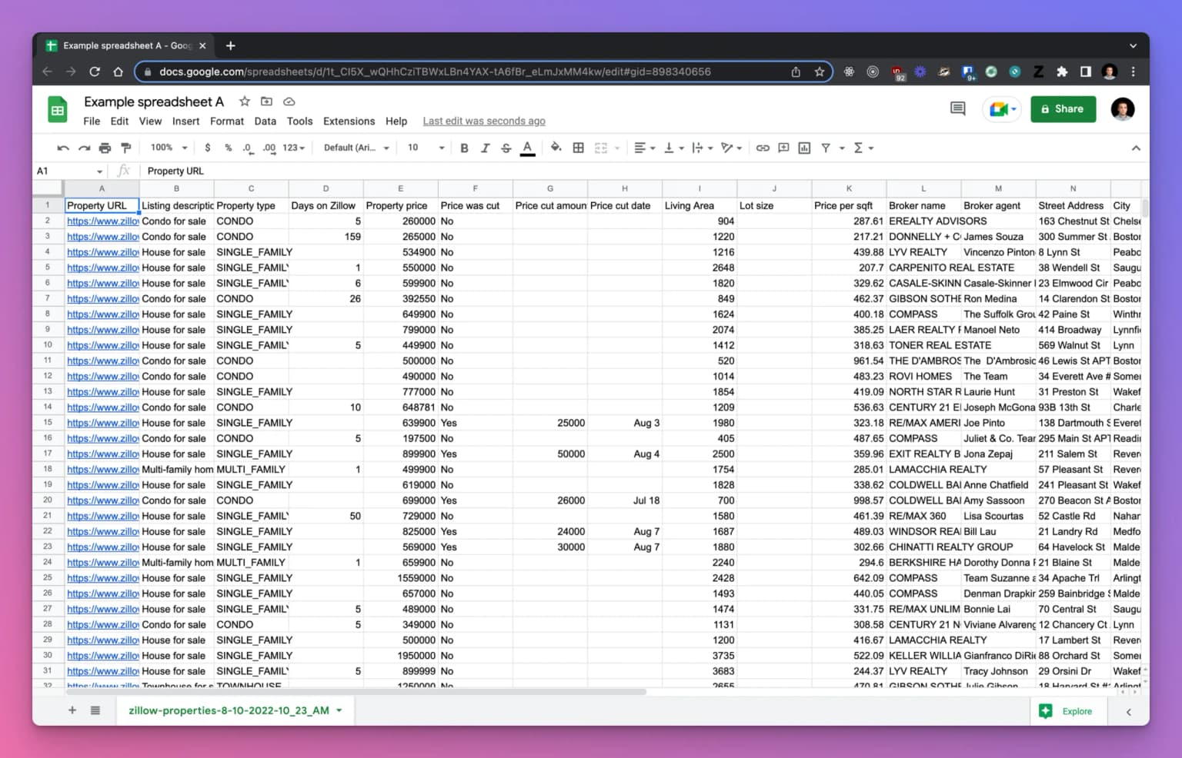This screenshot has width=1182, height=758.
Task: Print the spreadsheet using the printer icon
Action: coord(105,148)
